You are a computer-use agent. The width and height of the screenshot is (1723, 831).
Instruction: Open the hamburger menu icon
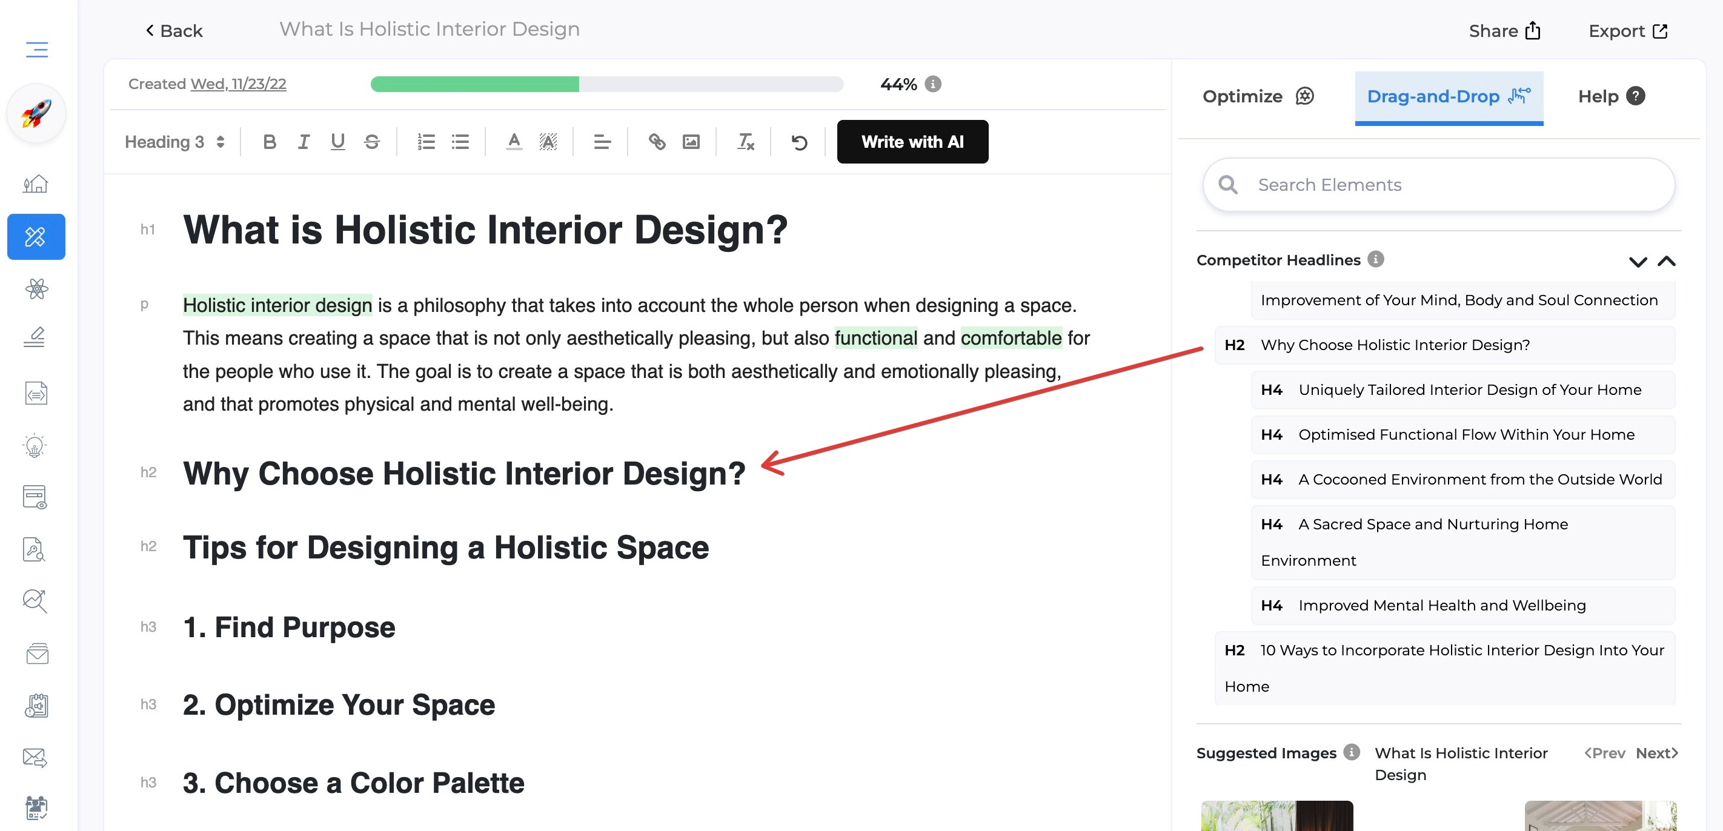pyautogui.click(x=37, y=50)
